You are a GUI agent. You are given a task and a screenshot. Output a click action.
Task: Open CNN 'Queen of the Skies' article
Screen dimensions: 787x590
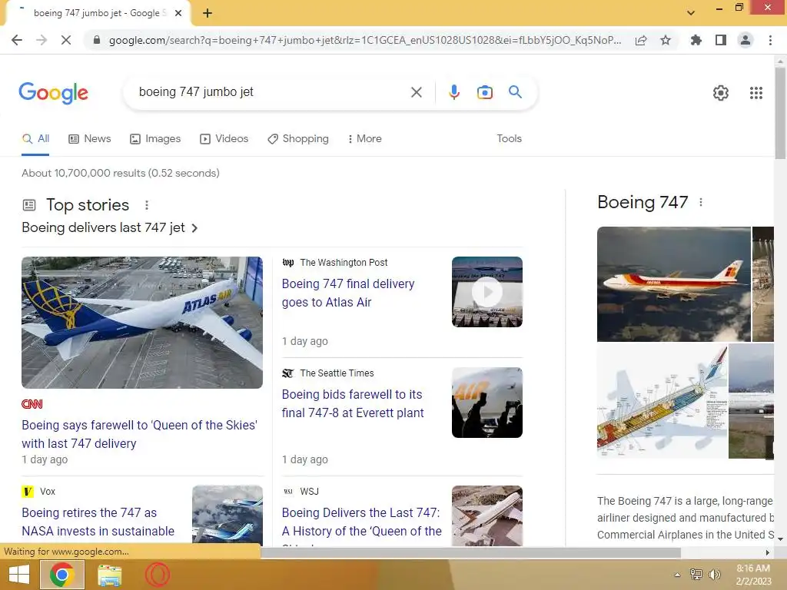[x=140, y=434]
